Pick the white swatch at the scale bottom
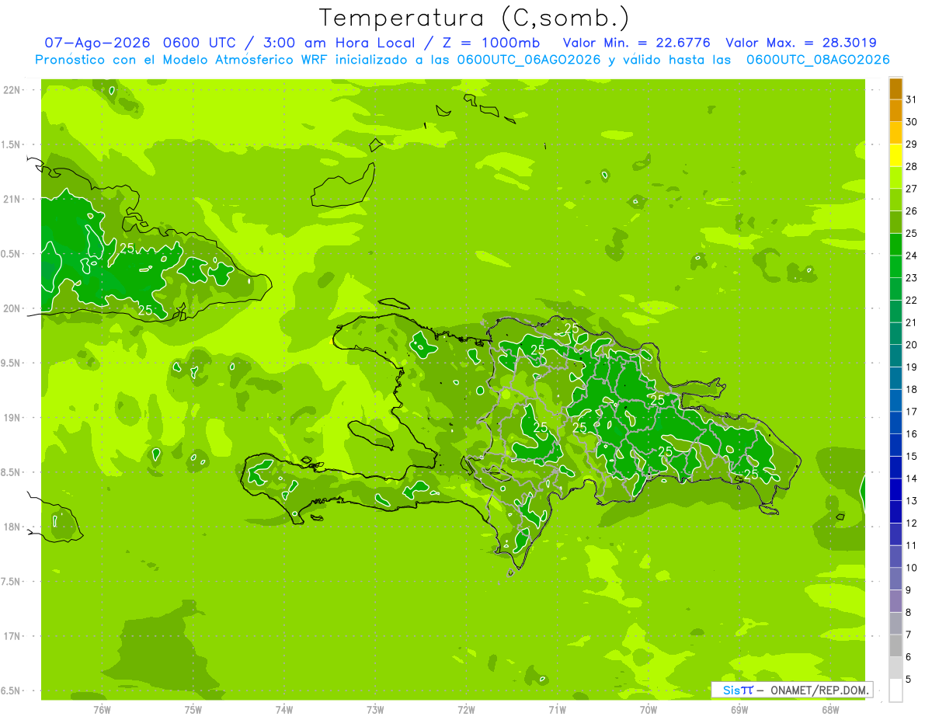The height and width of the screenshot is (720, 932). [895, 691]
